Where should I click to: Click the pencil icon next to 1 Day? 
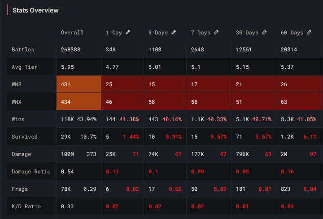pyautogui.click(x=128, y=32)
